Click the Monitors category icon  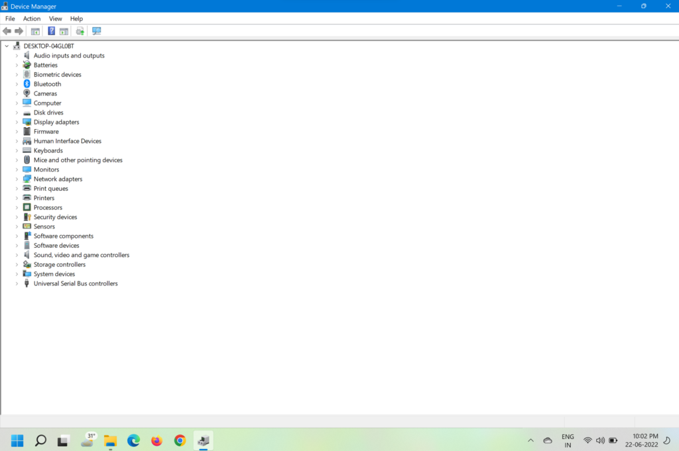(x=27, y=170)
